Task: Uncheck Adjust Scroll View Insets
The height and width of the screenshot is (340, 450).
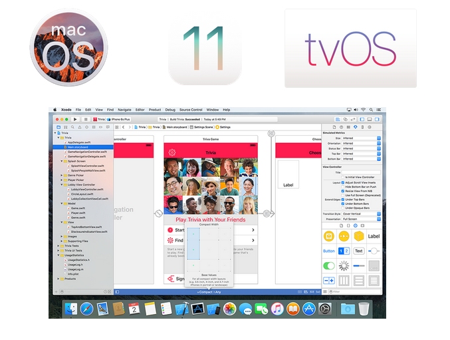Action: [x=343, y=182]
